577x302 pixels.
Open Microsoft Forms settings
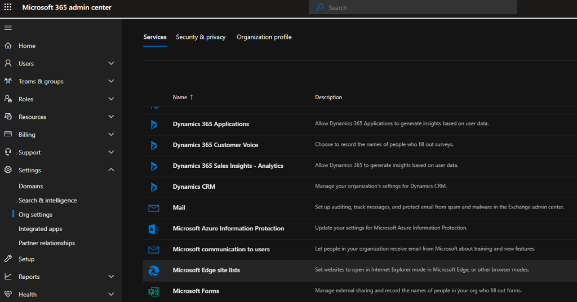tap(196, 291)
